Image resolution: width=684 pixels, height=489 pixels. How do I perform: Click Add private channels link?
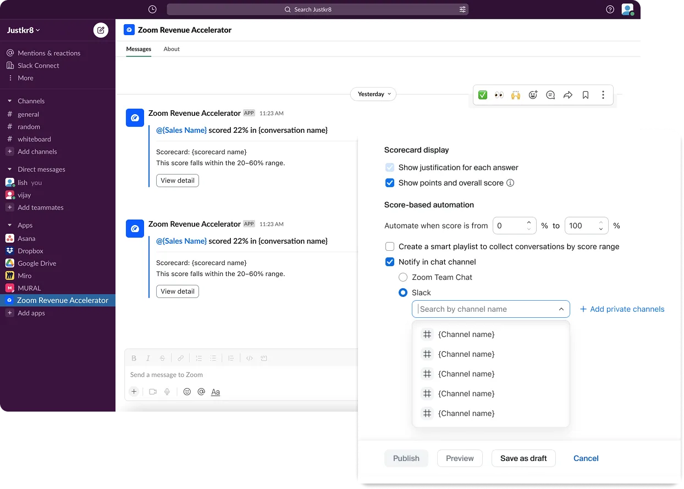(622, 309)
